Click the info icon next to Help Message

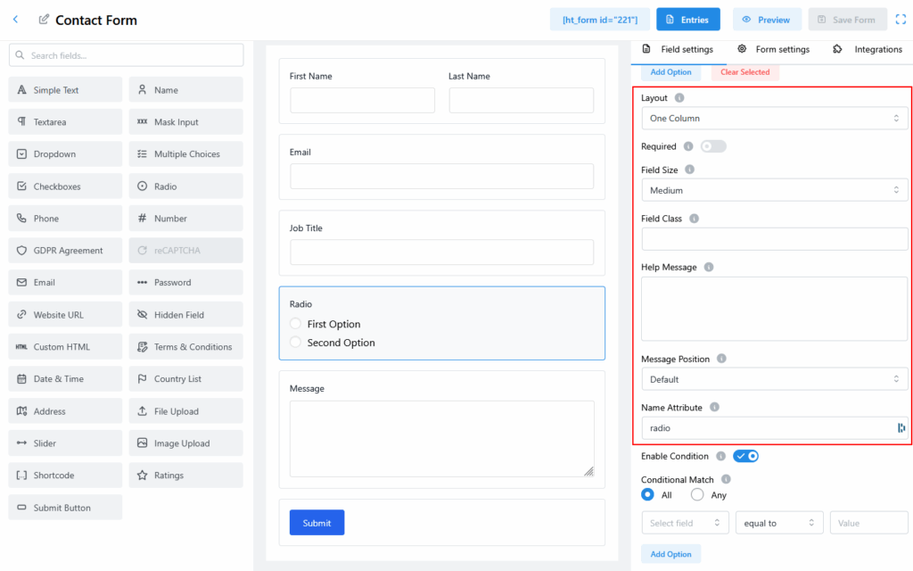pos(709,267)
